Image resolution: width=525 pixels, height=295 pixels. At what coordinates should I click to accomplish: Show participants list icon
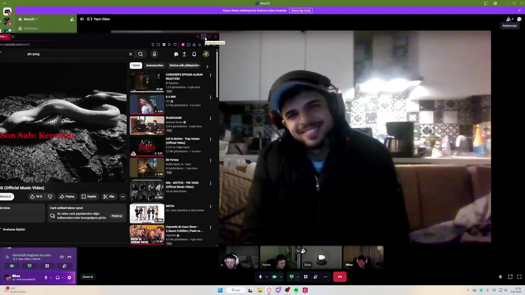(x=509, y=19)
